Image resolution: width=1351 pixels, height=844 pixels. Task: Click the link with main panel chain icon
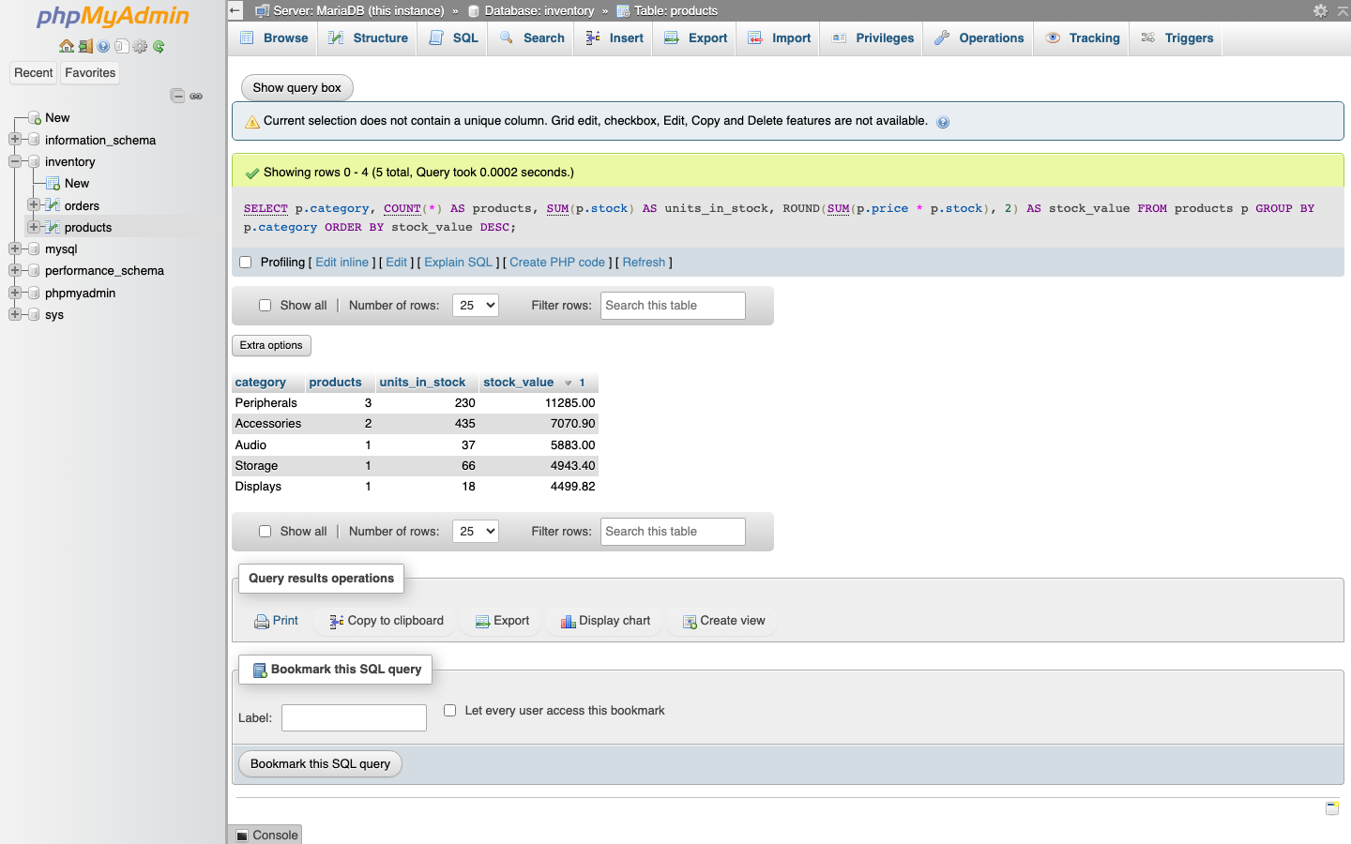click(196, 96)
